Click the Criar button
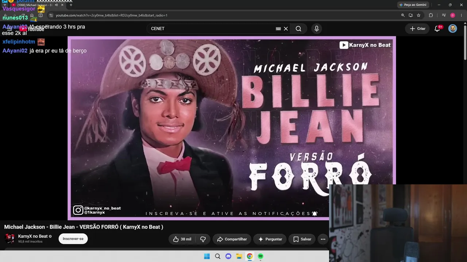Viewport: 467px width, 262px height. point(417,29)
